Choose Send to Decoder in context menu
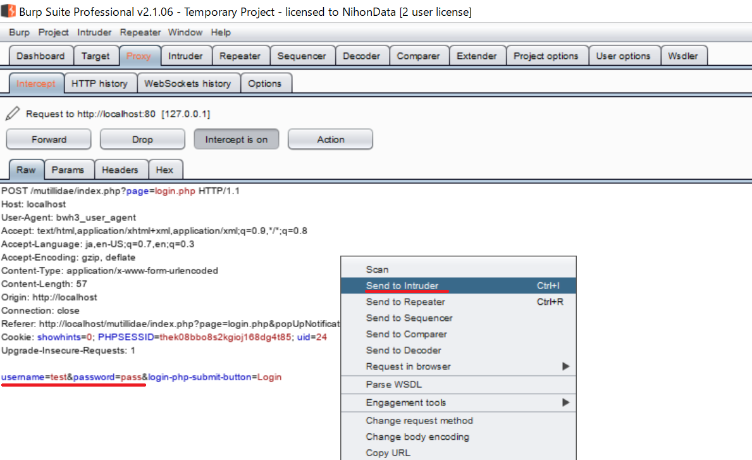 coord(459,351)
